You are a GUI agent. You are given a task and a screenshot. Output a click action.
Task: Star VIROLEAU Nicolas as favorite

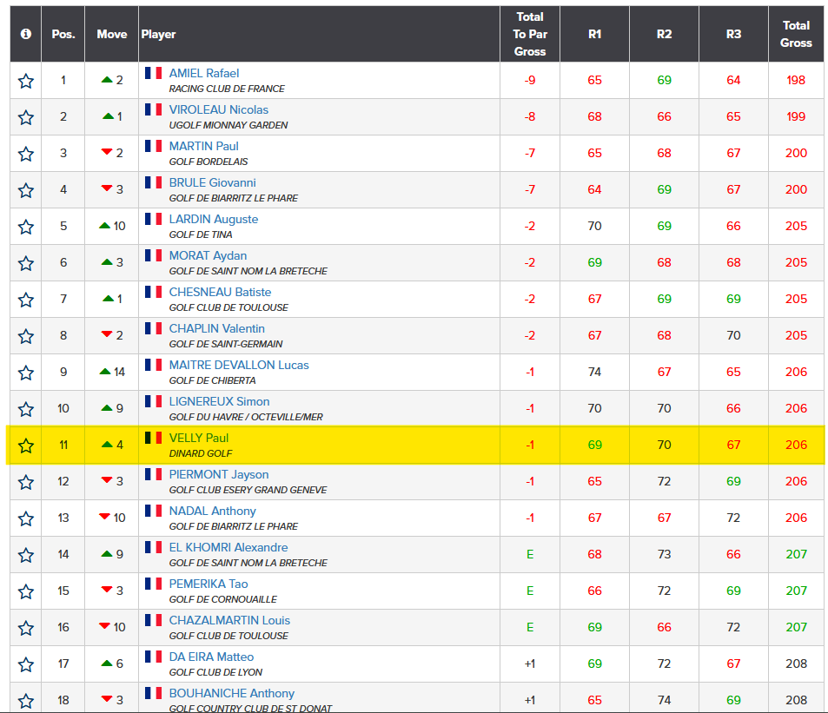26,117
